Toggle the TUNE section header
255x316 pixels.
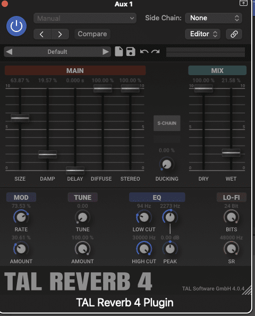82,197
